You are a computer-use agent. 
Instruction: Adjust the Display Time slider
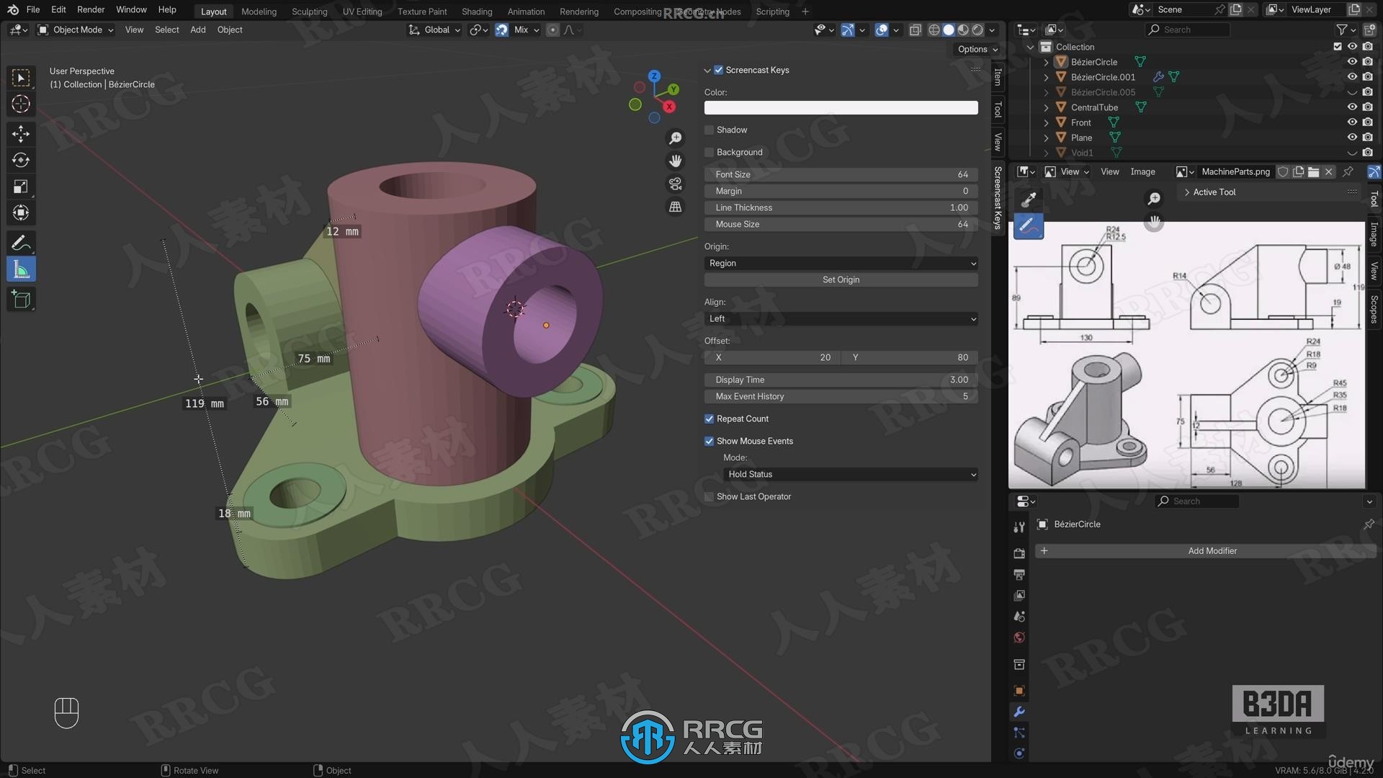click(x=841, y=380)
